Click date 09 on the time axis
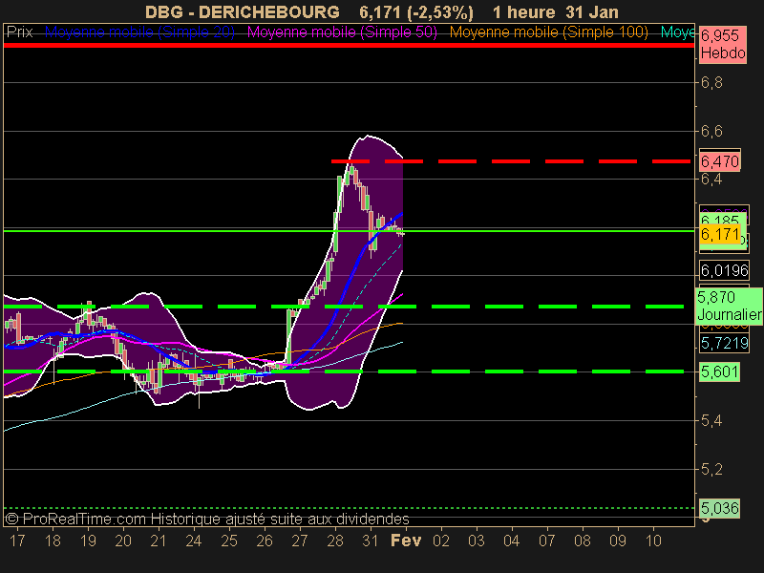The height and width of the screenshot is (573, 764). coord(618,541)
